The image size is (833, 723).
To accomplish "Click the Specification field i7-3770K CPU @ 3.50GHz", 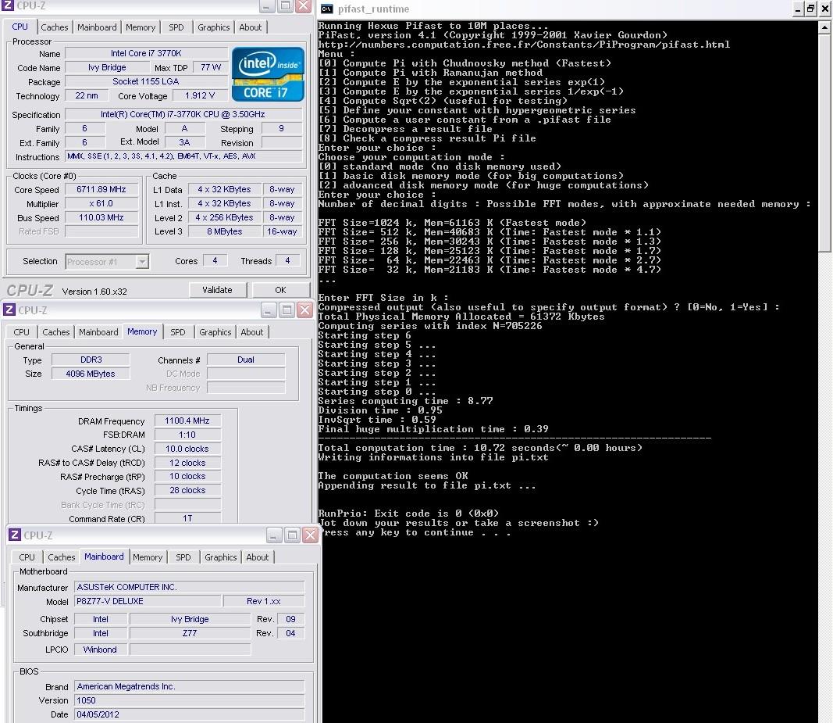I will point(183,114).
